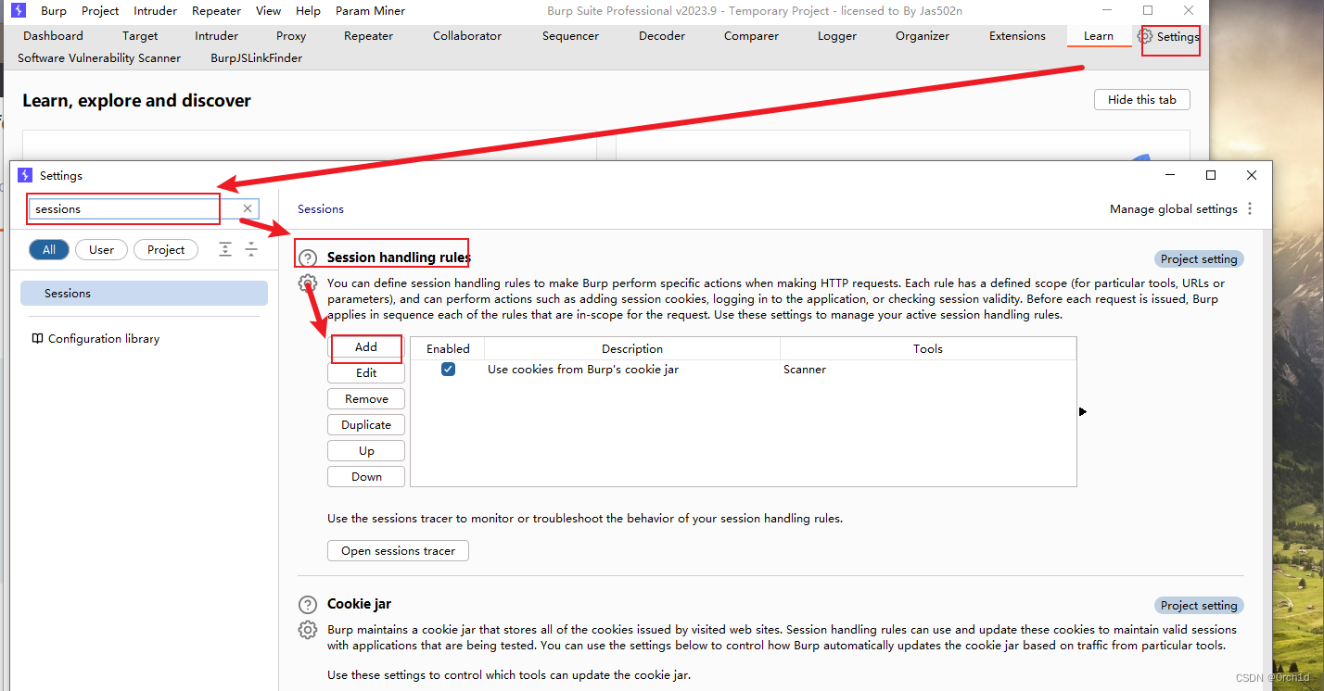Viewport: 1324px width, 691px height.
Task: Open Settings gear in main tab bar
Action: [1146, 36]
